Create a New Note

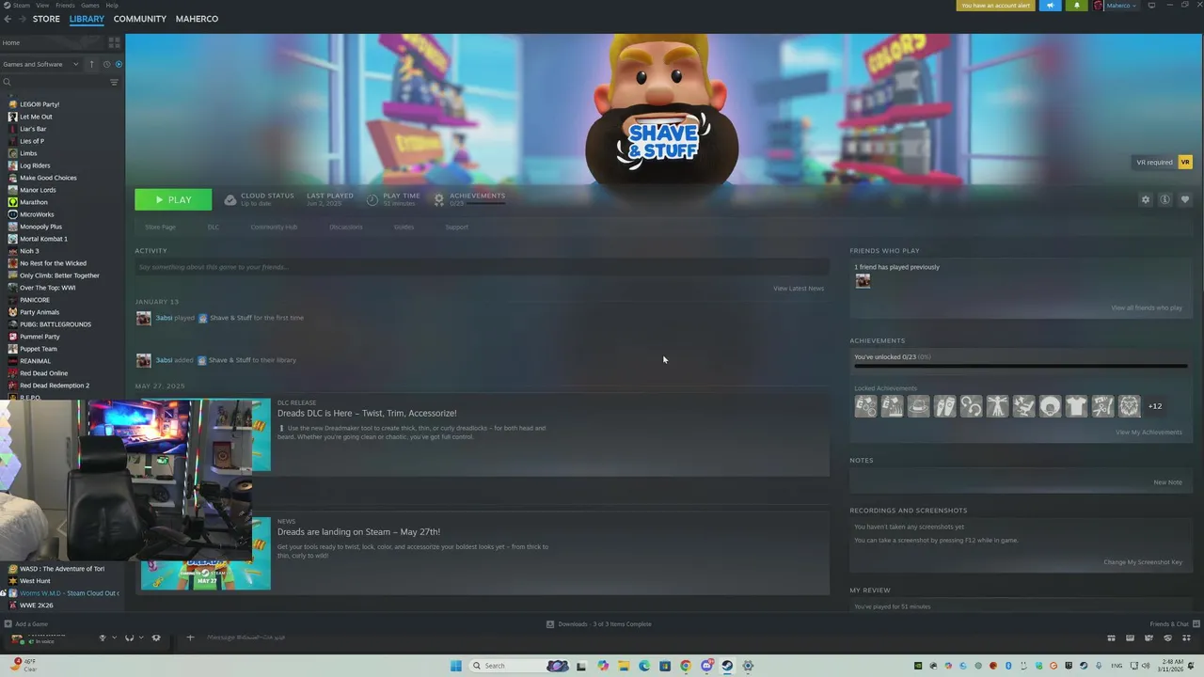coord(1168,482)
